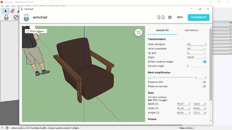The height and width of the screenshot is (130, 232).
Task: Open SketchUp File menu
Action: click(x=2, y=6)
